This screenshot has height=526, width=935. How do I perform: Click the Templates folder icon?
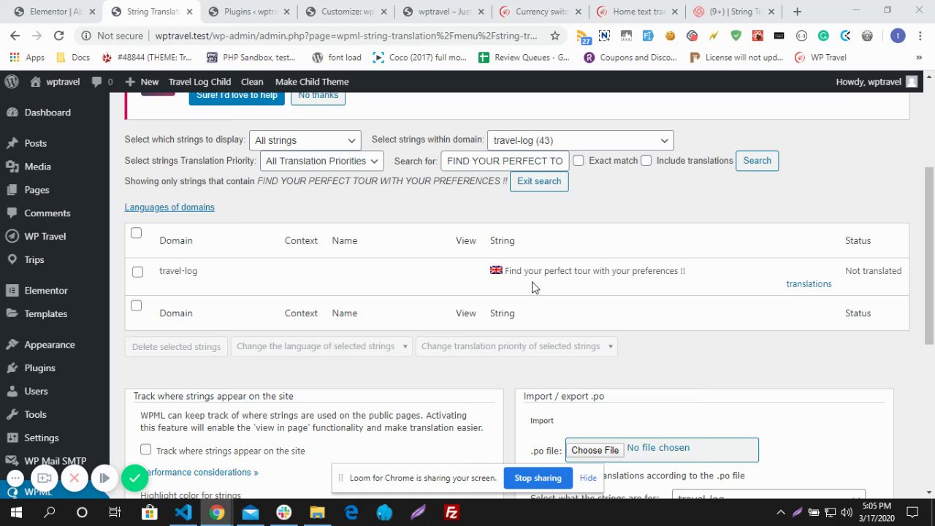pos(12,314)
